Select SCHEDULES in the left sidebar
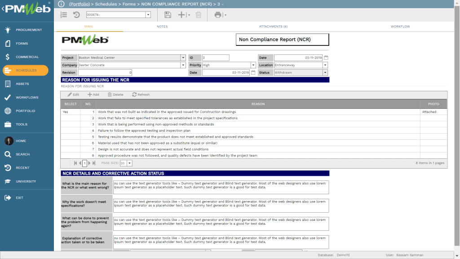 [25, 71]
